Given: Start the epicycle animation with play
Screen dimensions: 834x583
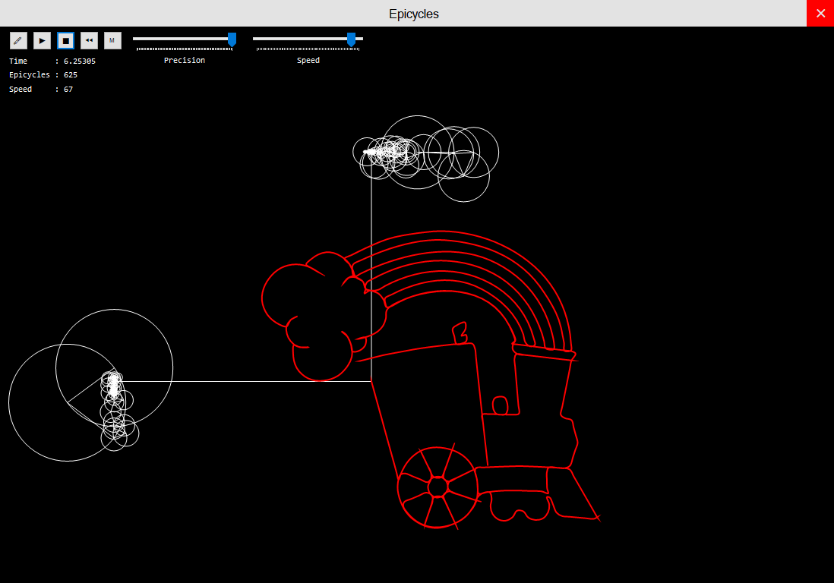Looking at the screenshot, I should click(x=42, y=40).
